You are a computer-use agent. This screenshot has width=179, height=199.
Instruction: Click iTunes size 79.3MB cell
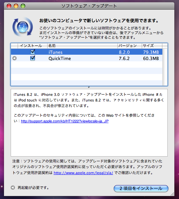pos(151,52)
